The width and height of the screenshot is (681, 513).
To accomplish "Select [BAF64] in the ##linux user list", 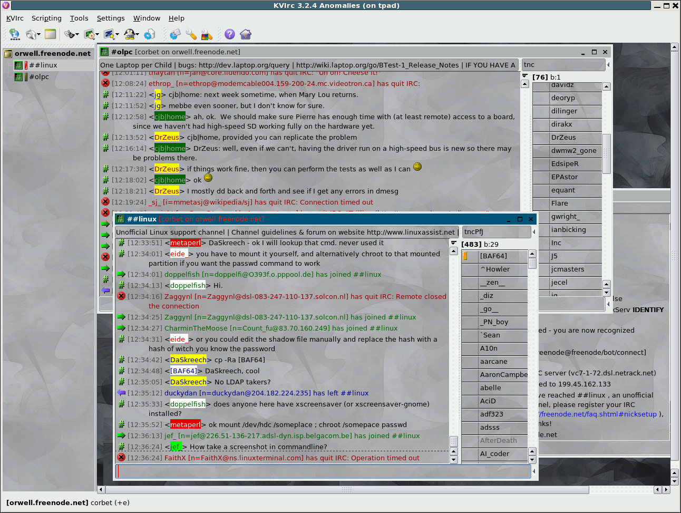I will (x=494, y=256).
